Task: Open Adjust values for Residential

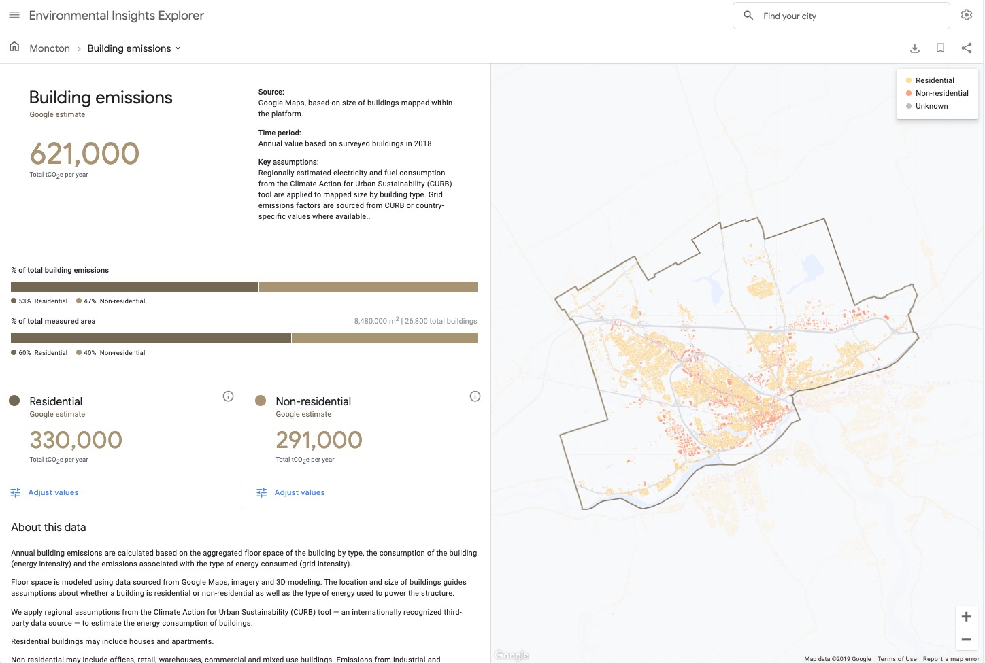Action: 53,493
